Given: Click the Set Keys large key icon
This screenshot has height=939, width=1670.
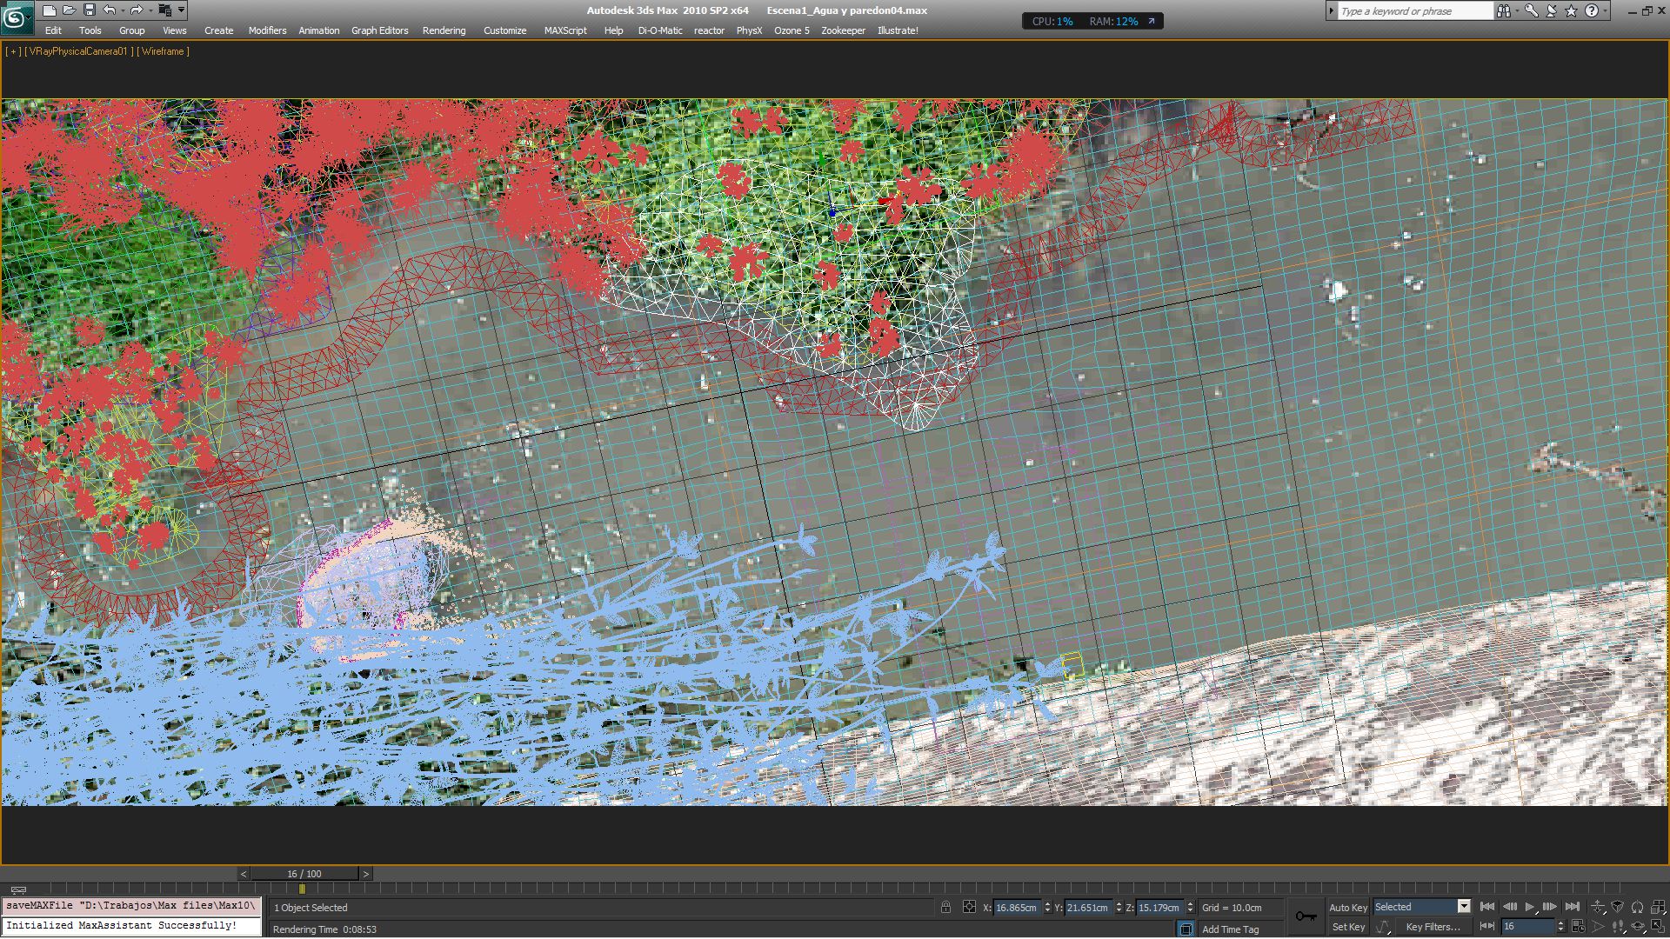Looking at the screenshot, I should click(x=1306, y=916).
